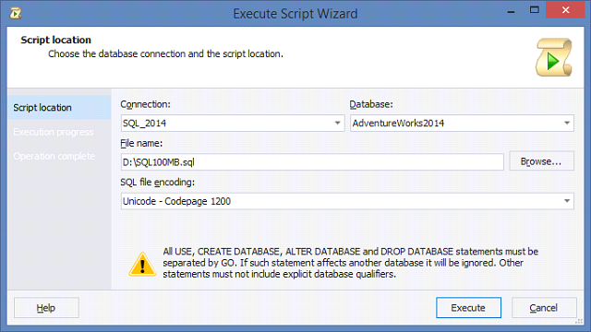591x332 pixels.
Task: Click the Unicode - Codepage 1200 value
Action: coord(176,201)
